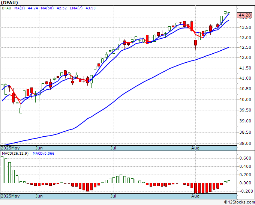Click the tallest first MACD histogram bar

coord(2,170)
